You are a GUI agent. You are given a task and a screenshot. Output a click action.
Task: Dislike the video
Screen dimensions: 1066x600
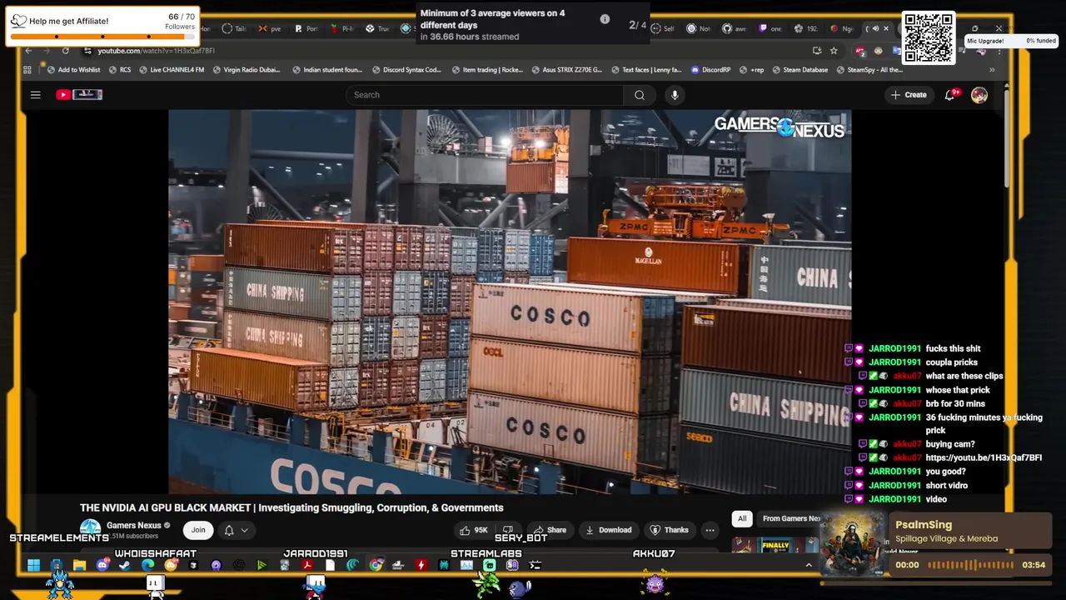(507, 530)
